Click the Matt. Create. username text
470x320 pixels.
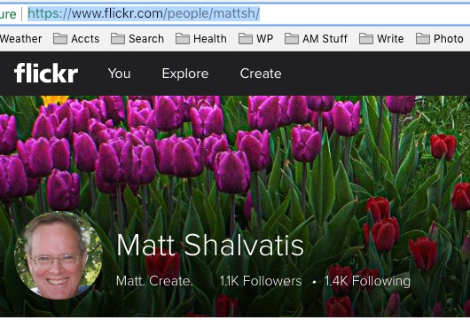(154, 281)
